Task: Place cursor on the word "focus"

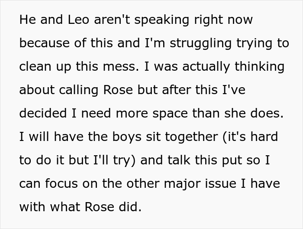Action: [61, 184]
